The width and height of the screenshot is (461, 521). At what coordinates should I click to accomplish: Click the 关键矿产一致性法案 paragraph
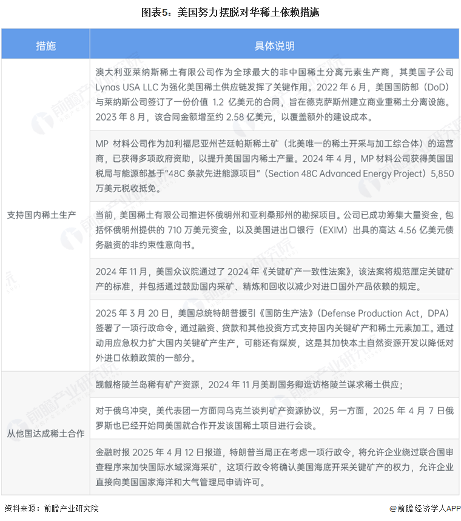(275, 279)
